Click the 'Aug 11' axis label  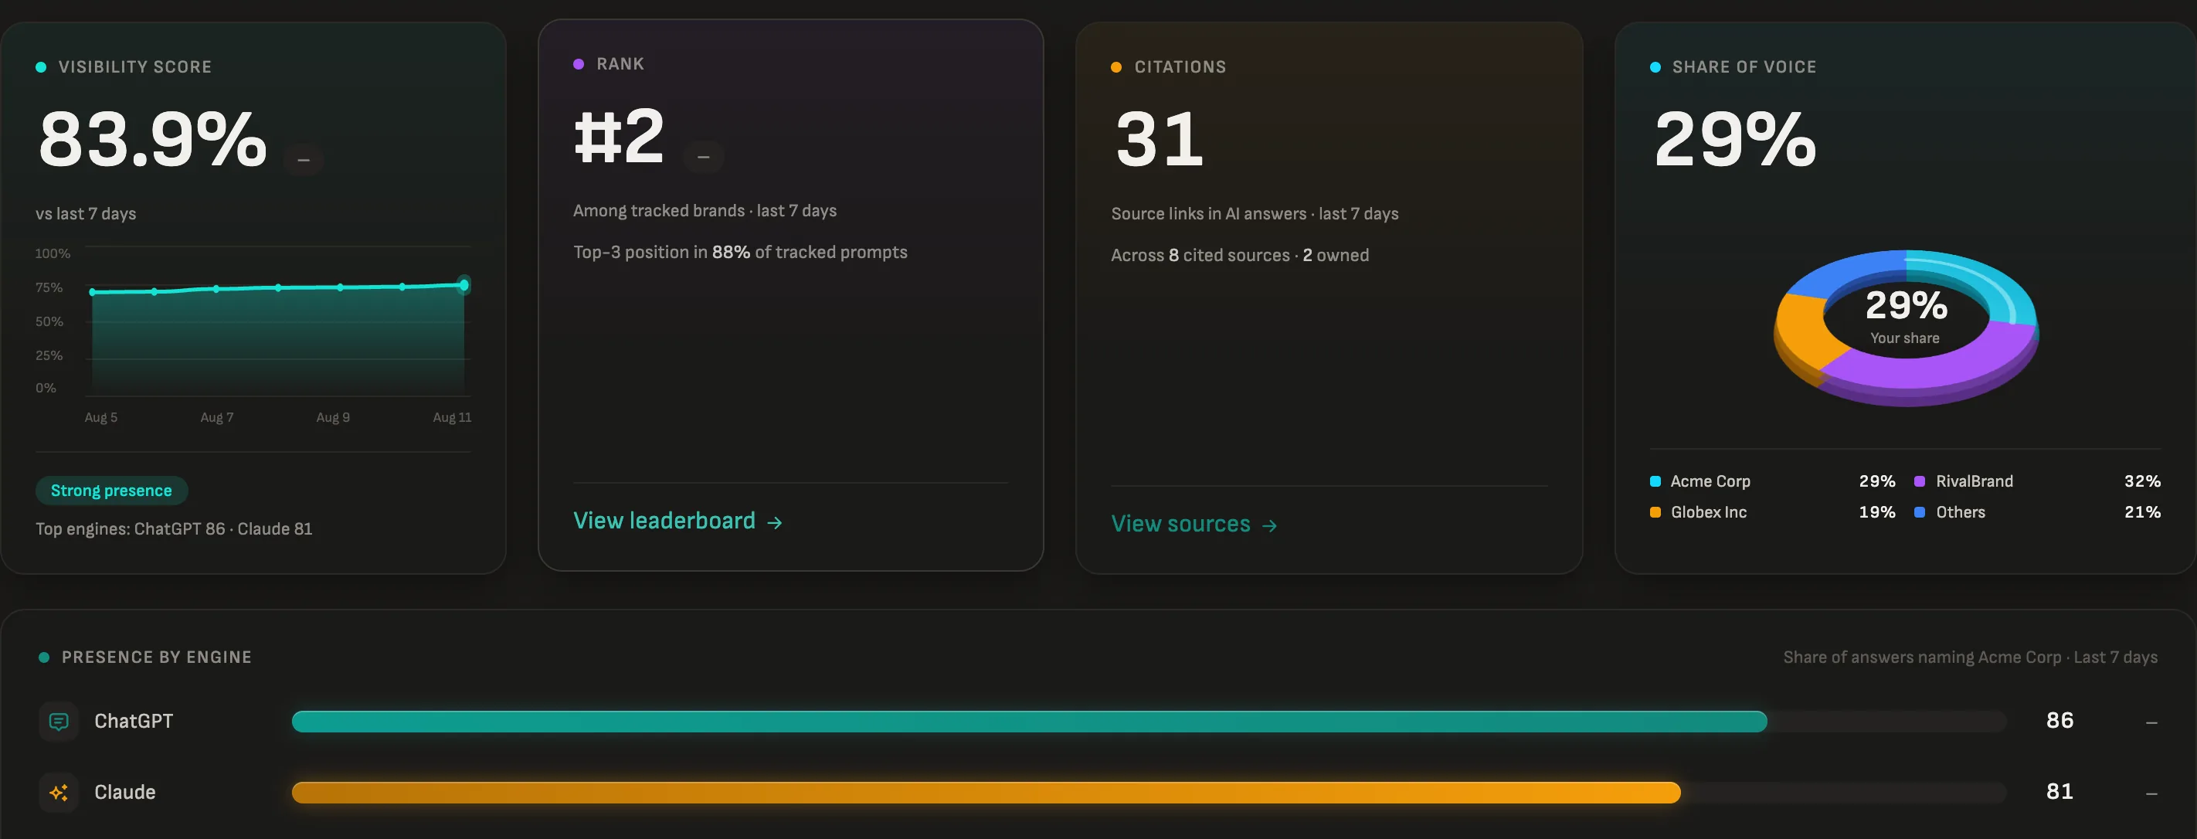[452, 417]
